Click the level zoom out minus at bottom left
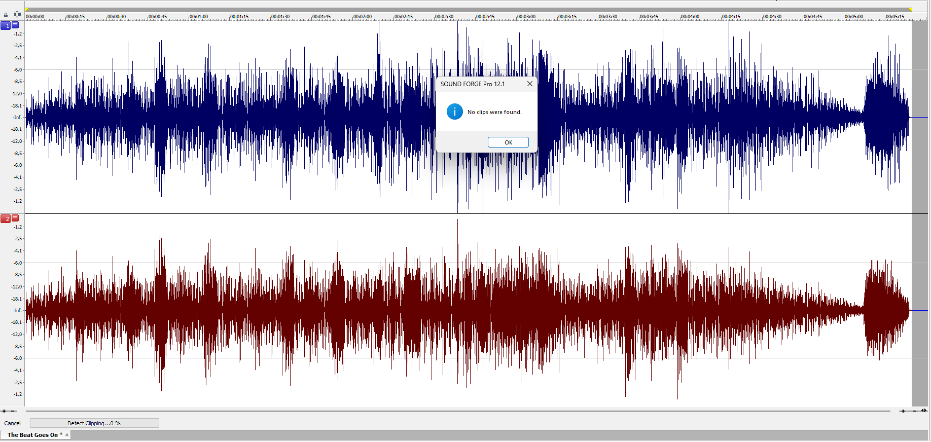Screen dimensions: 931x442 tap(14, 411)
